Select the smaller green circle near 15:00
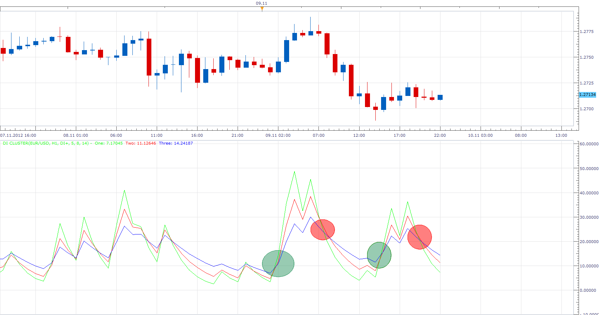The image size is (599, 315). coord(379,255)
